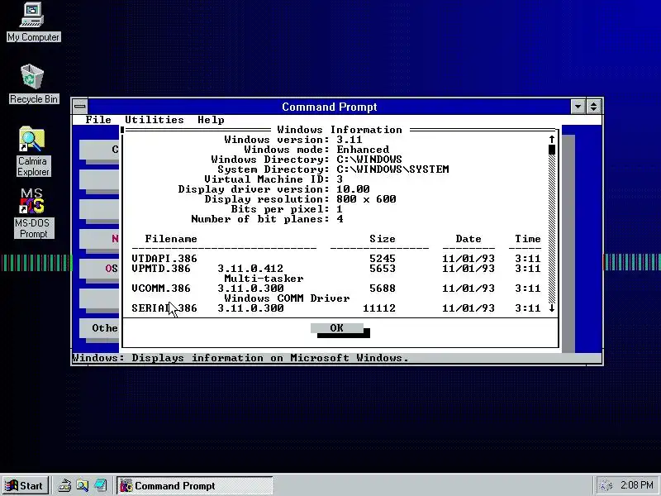Click the 2:08 PM taskbar clock

pos(636,485)
